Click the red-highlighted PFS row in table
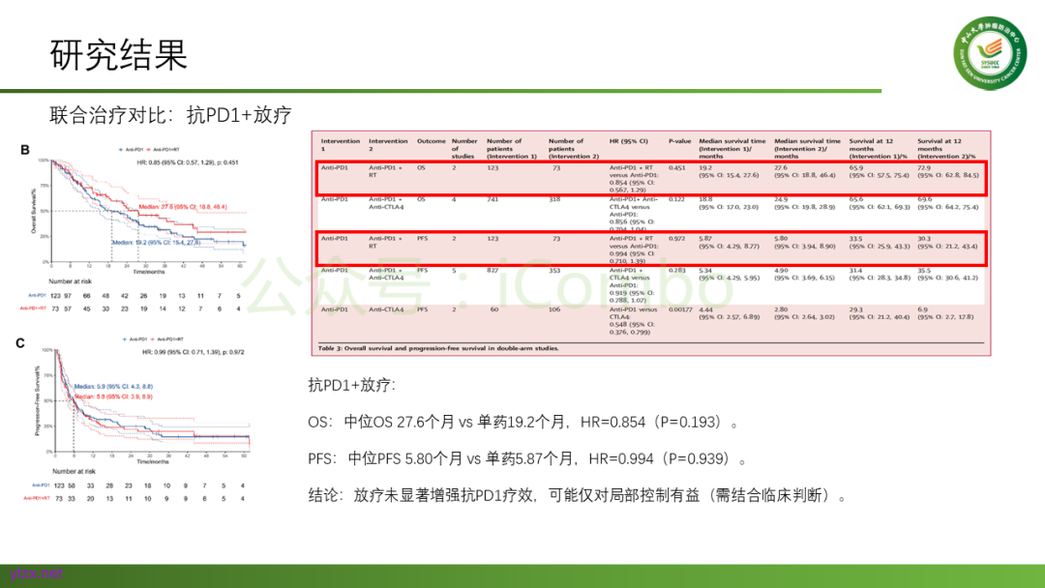This screenshot has width=1045, height=588. coord(650,249)
